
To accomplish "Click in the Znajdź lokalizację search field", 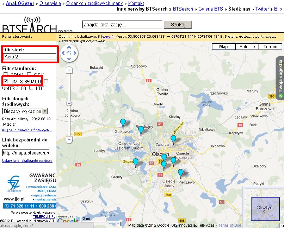I will [x=122, y=25].
